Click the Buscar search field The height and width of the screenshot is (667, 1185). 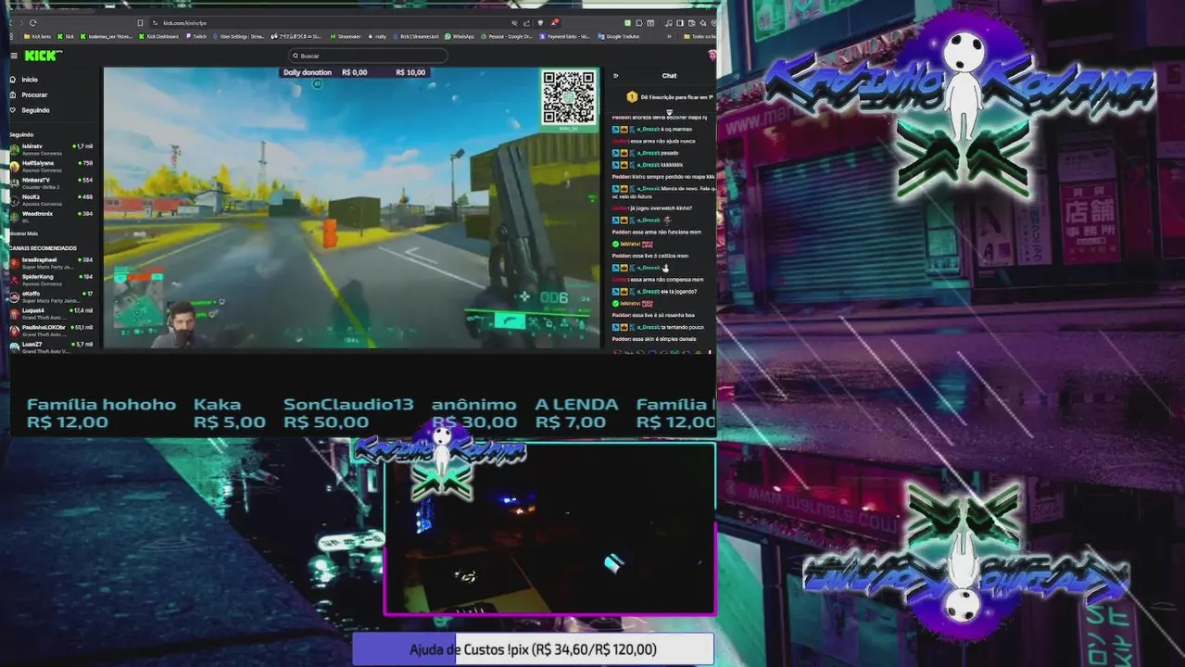(x=368, y=56)
